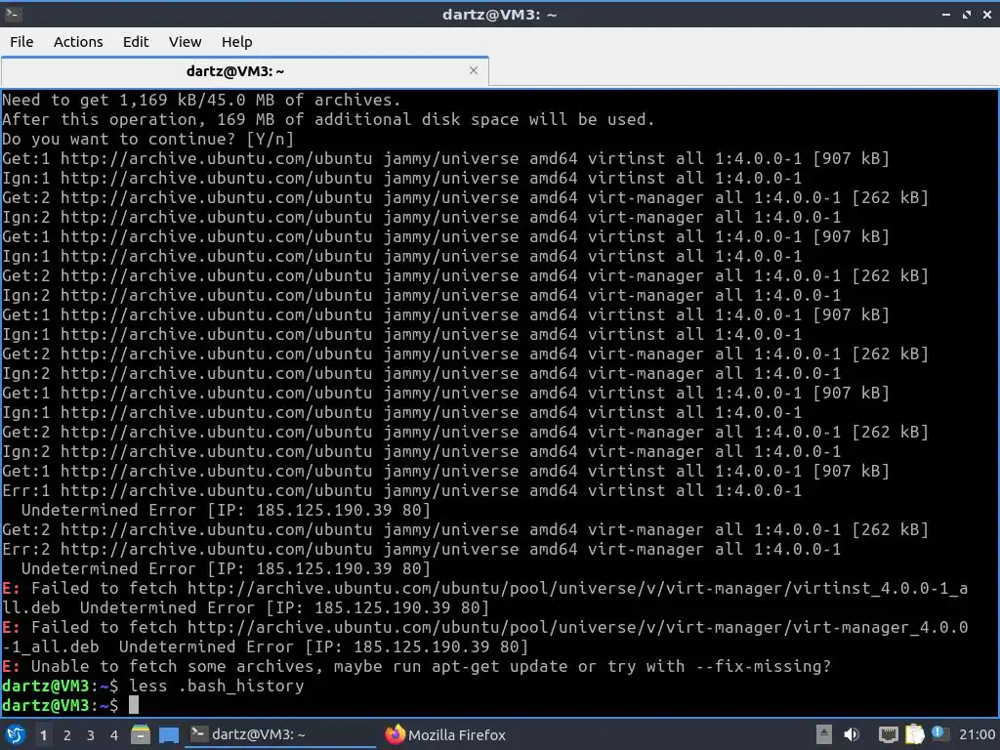Click the window title 'dartz@VM3: ~'
The image size is (1000, 750).
click(x=499, y=14)
